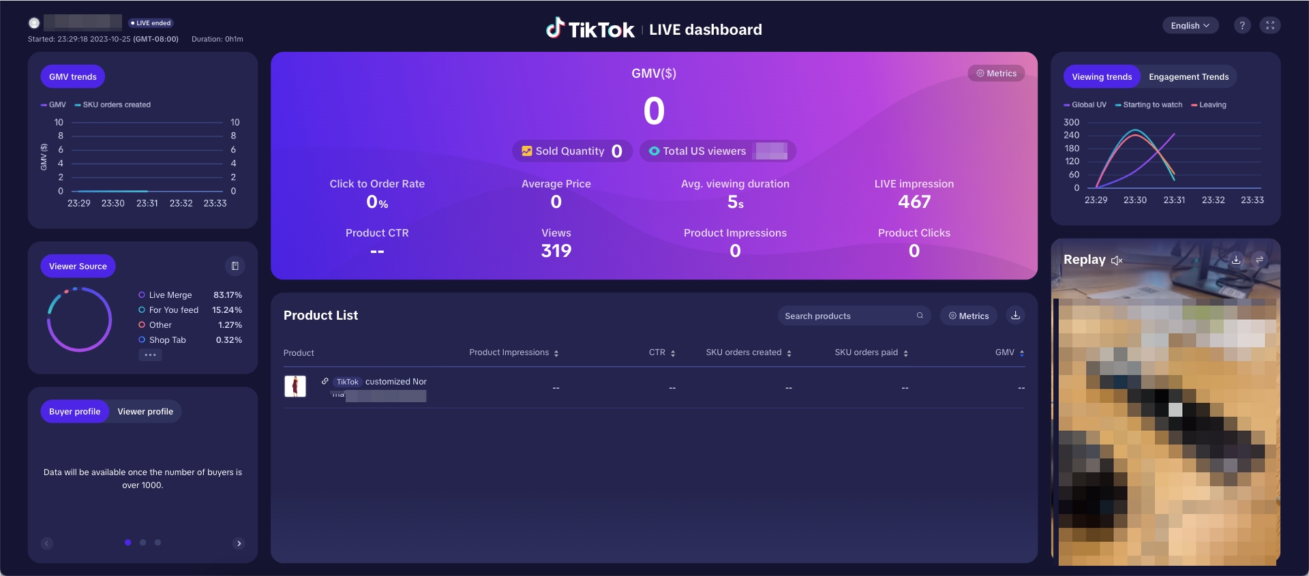Toggle Other in Viewer Source legend

155,325
